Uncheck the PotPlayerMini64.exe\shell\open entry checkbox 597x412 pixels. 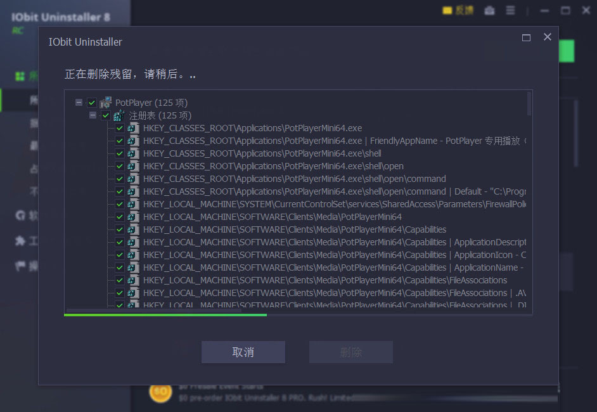pyautogui.click(x=120, y=166)
